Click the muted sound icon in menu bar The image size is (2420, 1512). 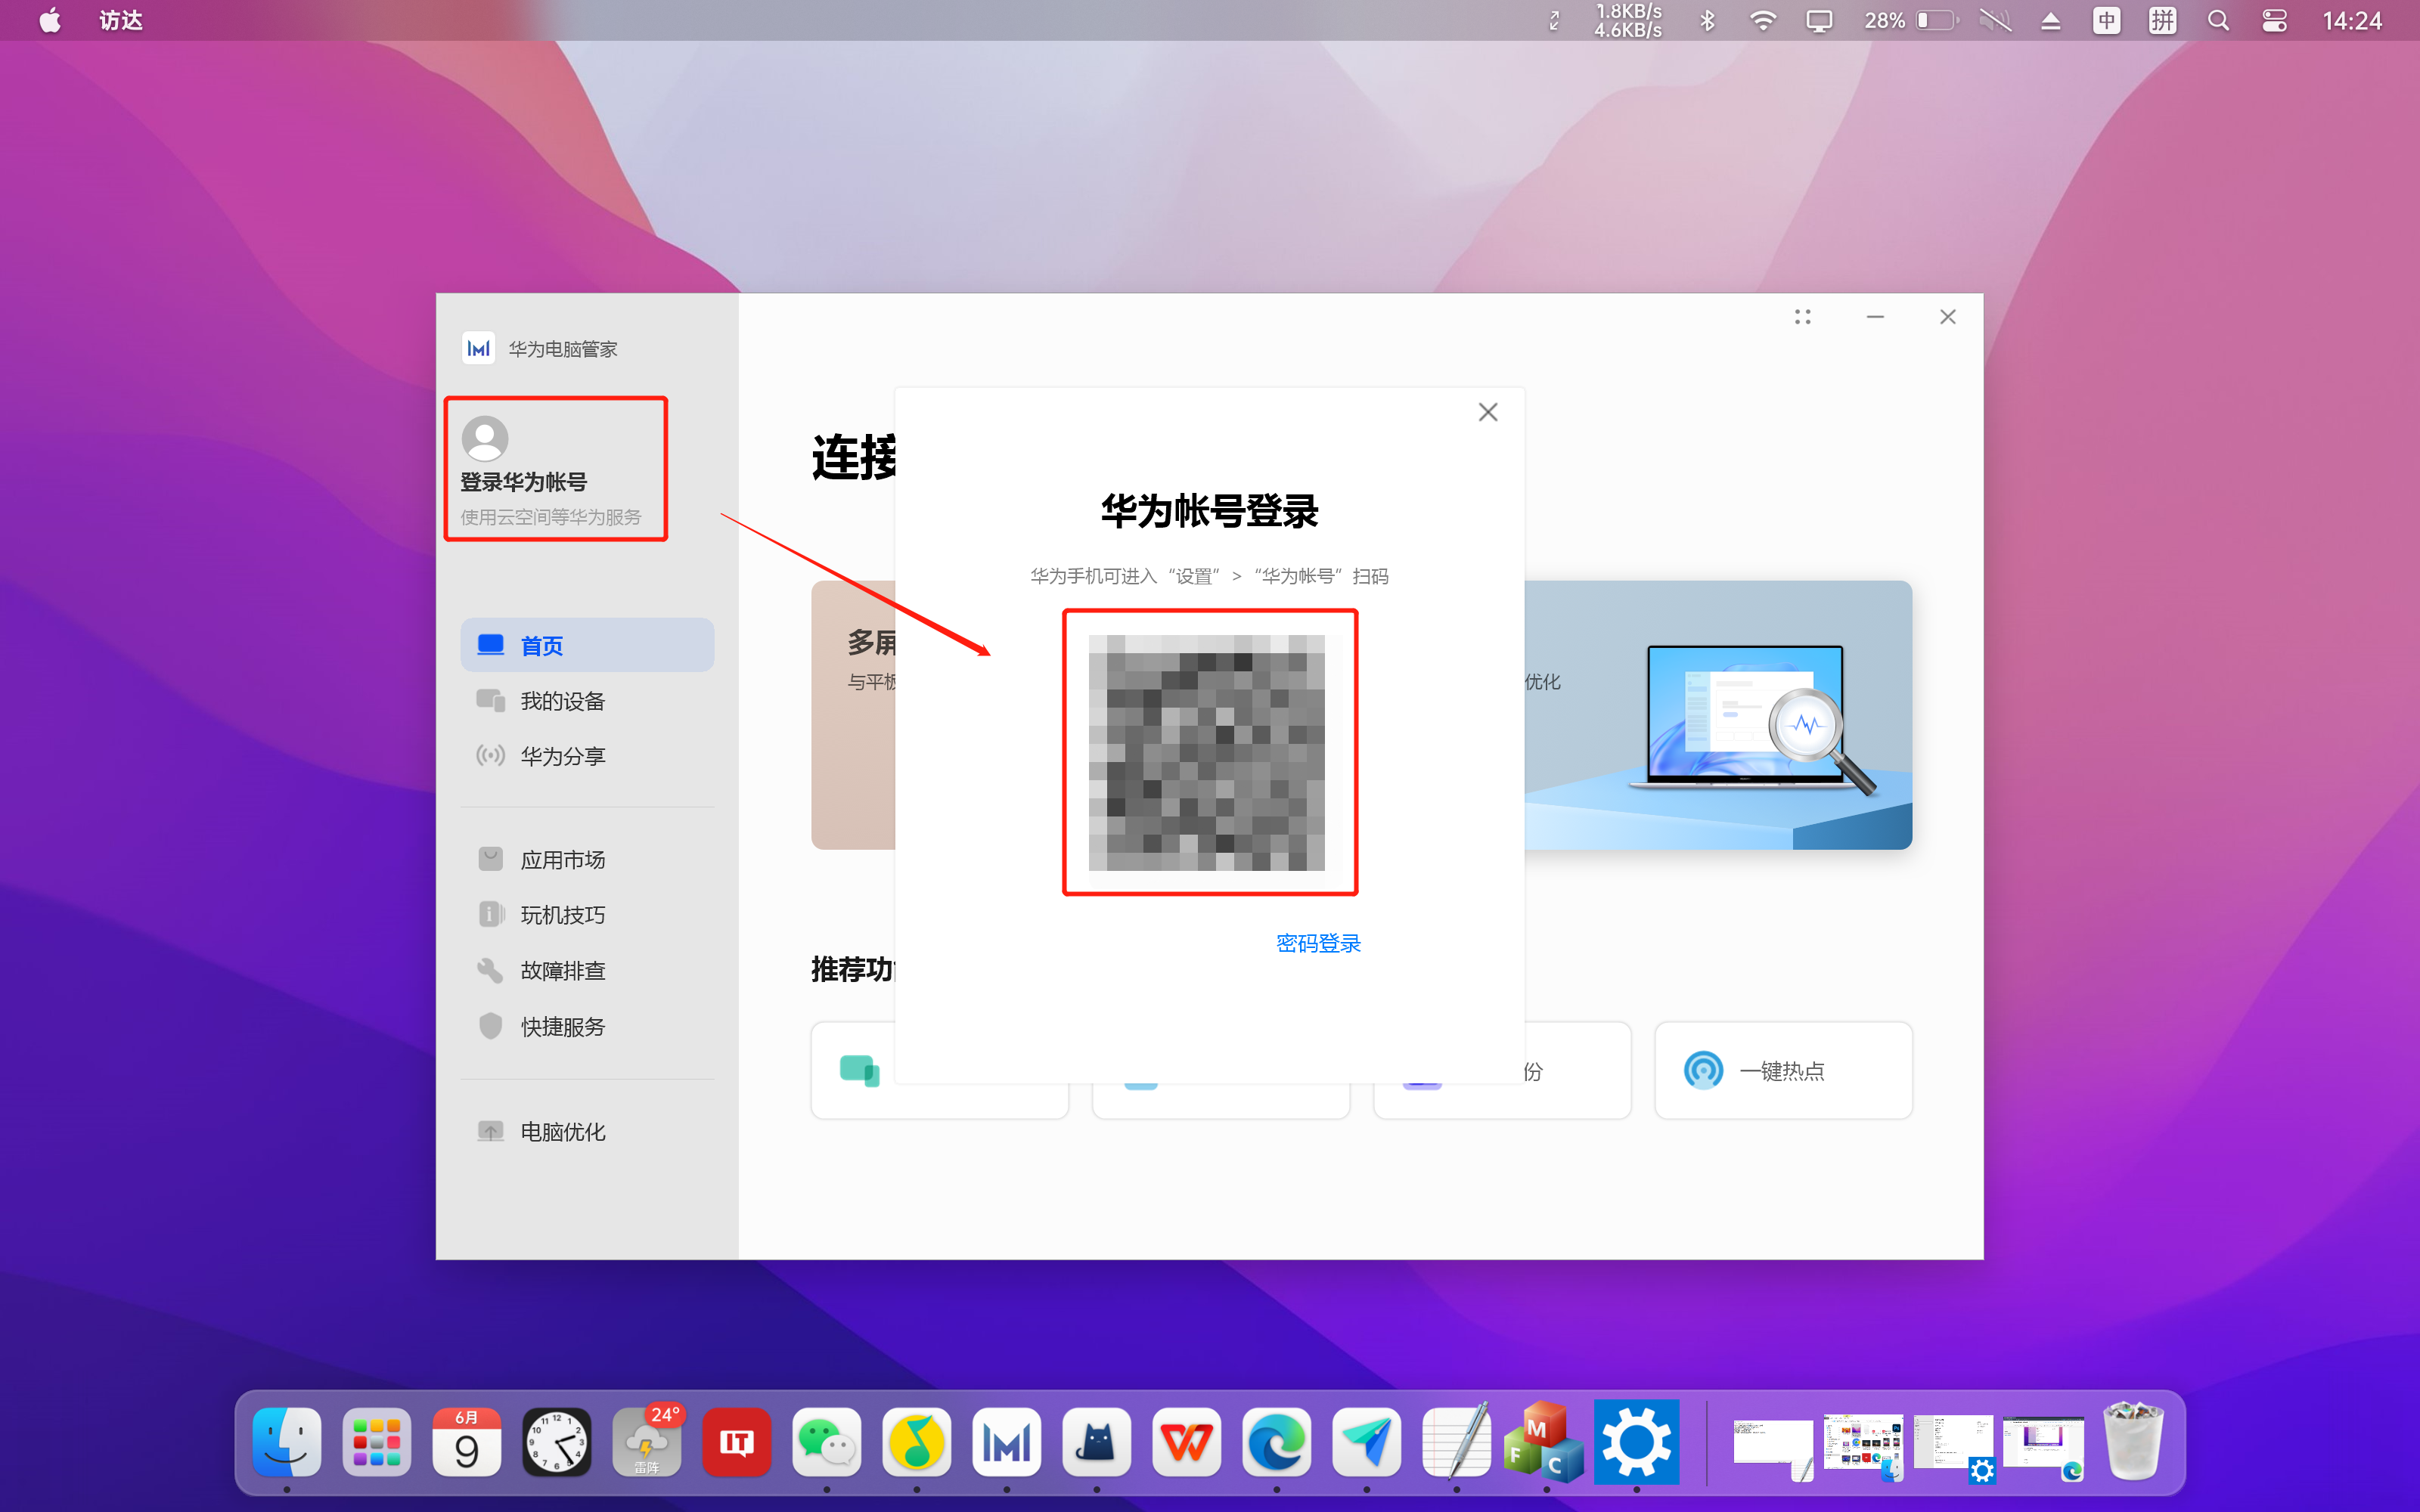(1995, 20)
